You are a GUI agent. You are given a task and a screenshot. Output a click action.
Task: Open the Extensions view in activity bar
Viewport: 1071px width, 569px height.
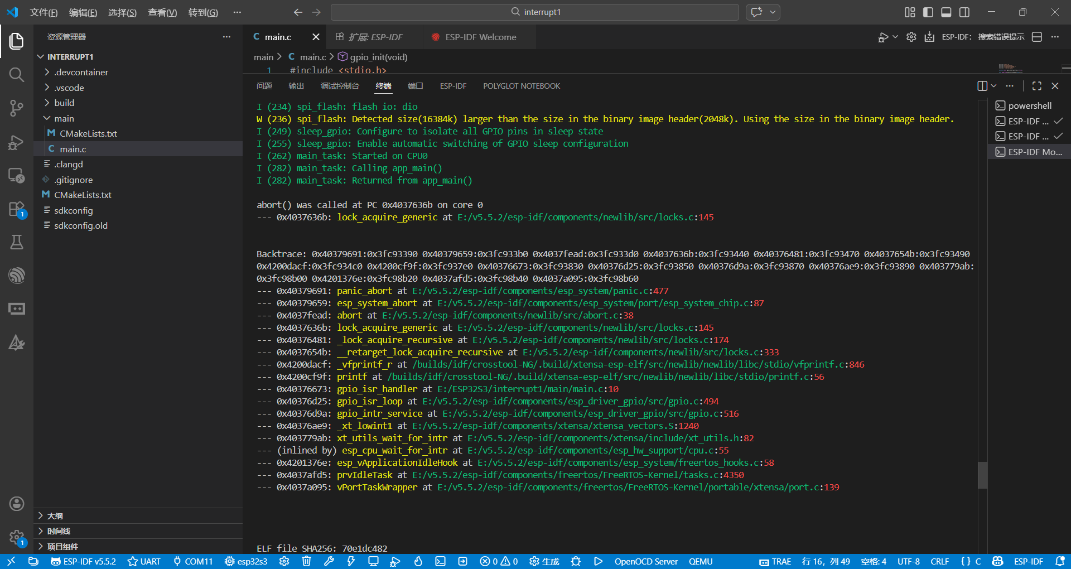point(16,209)
